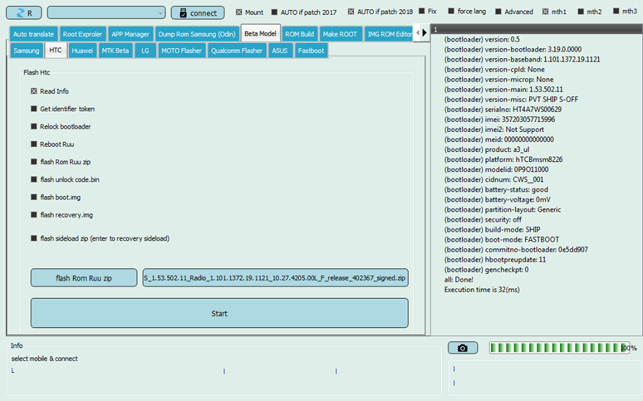The height and width of the screenshot is (401, 643).
Task: Click the green progress bar
Action: coord(559,347)
